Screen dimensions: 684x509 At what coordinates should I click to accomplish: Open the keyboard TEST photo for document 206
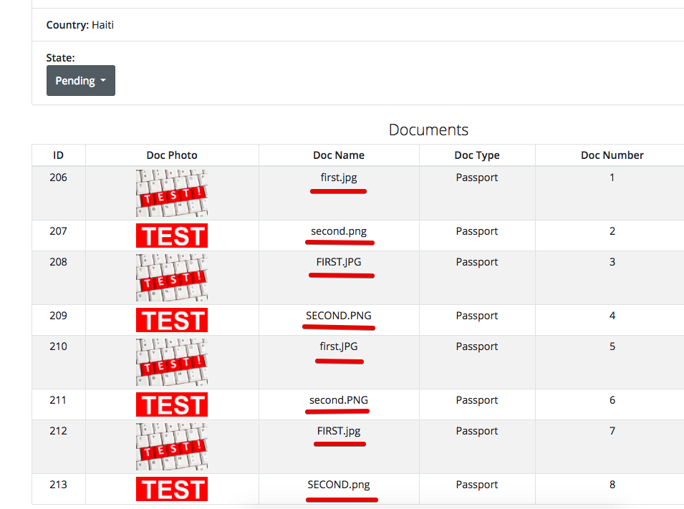coord(172,193)
